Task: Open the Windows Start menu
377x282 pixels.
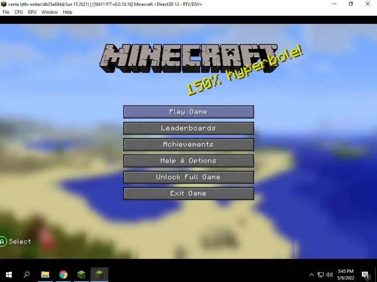Action: tap(9, 275)
